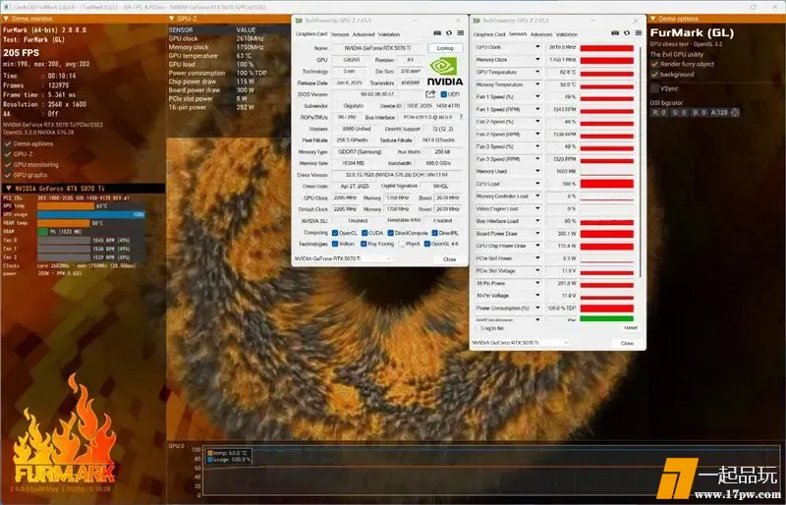Click the Sensors window vertical scrollbar
Screen dimensions: 786x505
coord(641,160)
